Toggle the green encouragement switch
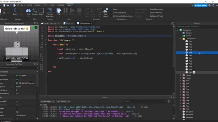This screenshot has width=218, height=122. [x=35, y=27]
